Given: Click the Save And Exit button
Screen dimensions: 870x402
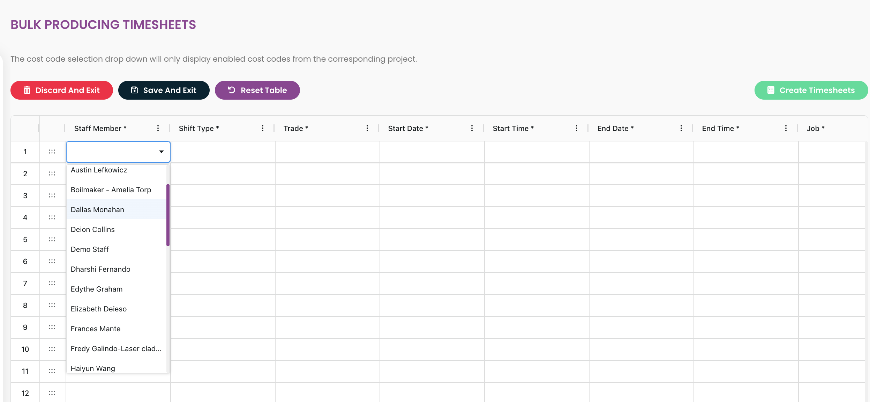Looking at the screenshot, I should point(164,90).
